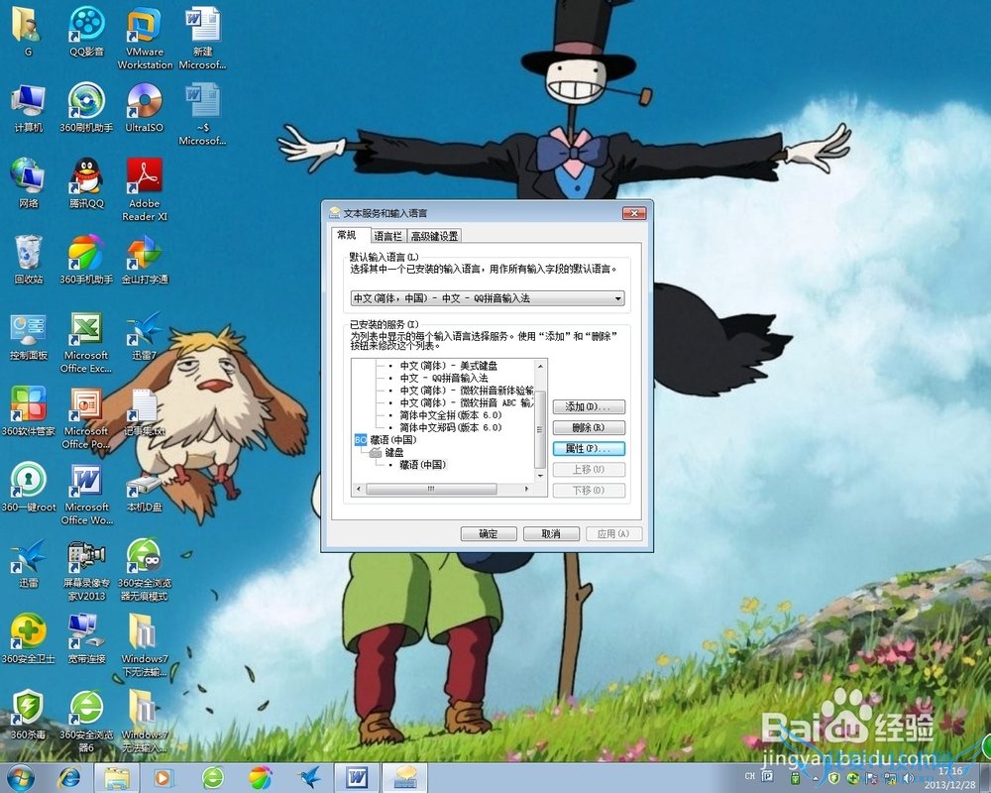Click the 添加(D)... button

pos(589,406)
